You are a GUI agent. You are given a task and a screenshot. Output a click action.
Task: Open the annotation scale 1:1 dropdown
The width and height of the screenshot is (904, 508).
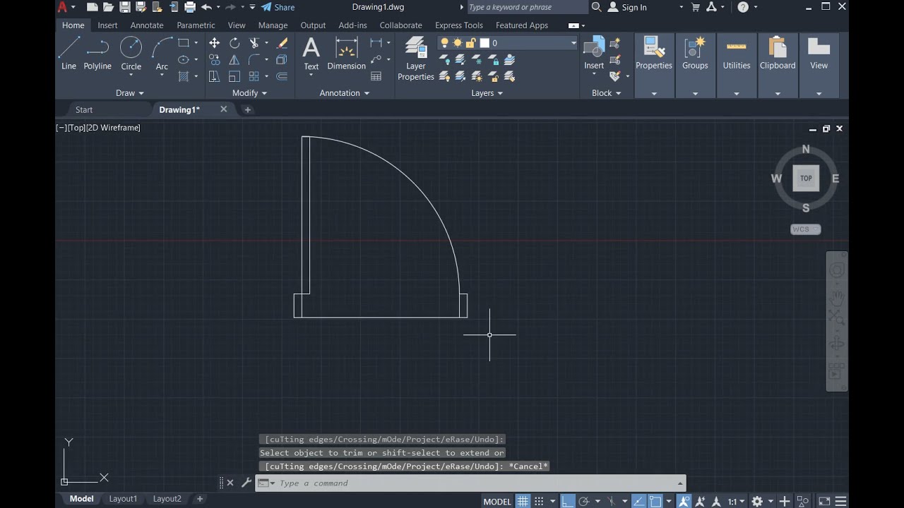[x=736, y=502]
